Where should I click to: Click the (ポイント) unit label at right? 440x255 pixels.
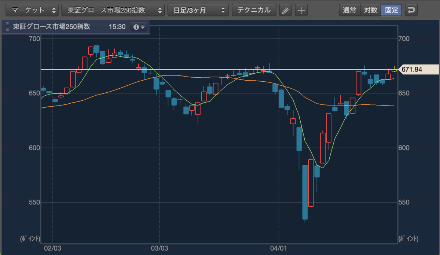click(408, 239)
